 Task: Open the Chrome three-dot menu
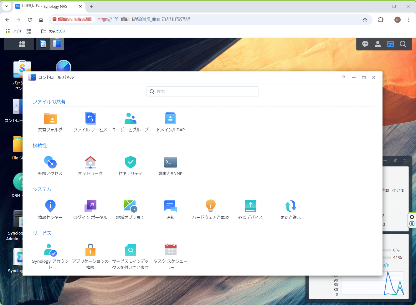tap(409, 20)
